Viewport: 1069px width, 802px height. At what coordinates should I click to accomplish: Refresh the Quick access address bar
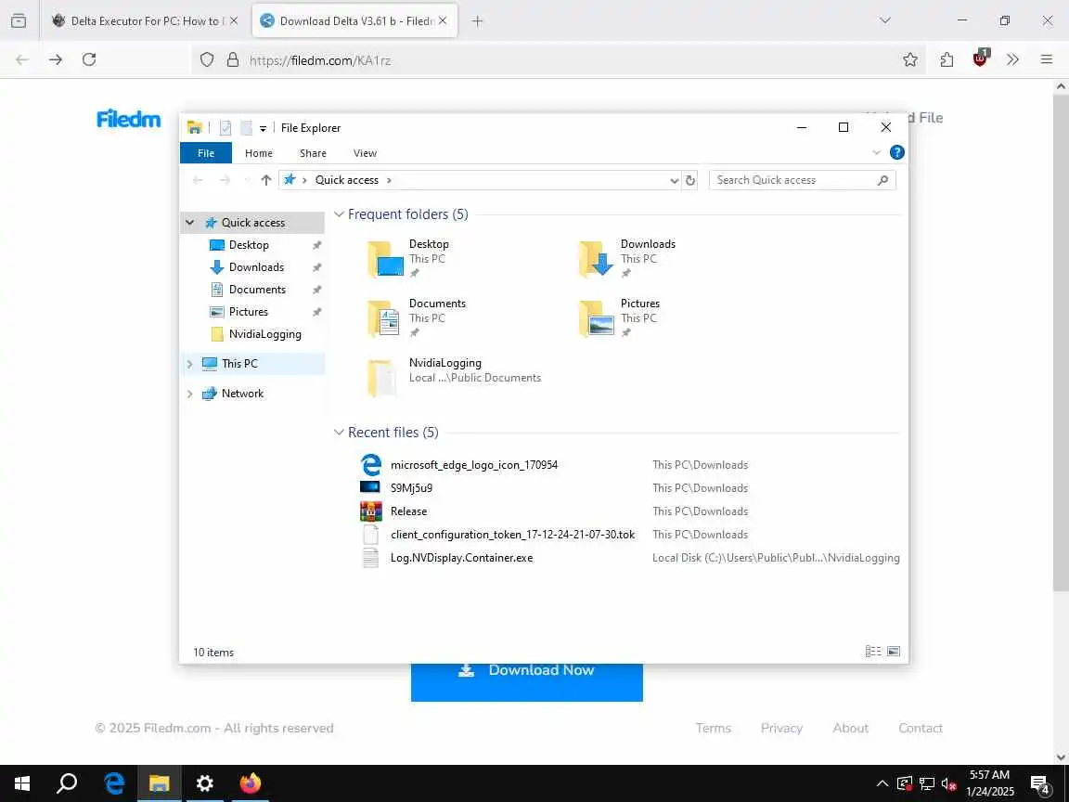click(690, 180)
